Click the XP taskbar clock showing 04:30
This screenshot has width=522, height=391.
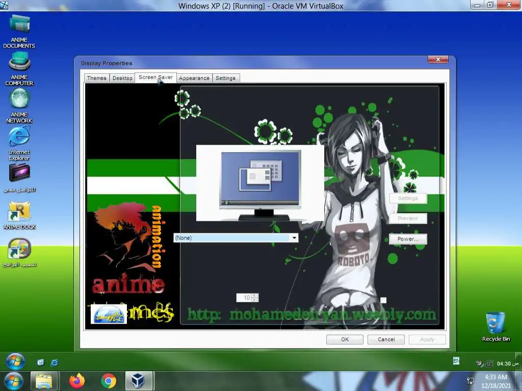point(507,364)
